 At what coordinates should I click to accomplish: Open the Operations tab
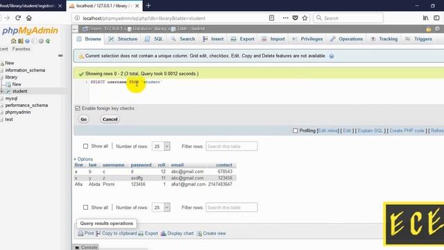click(347, 39)
